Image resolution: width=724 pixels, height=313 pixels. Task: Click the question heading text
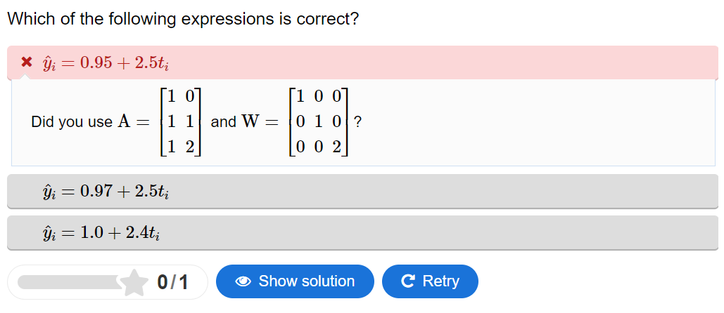[x=183, y=19]
